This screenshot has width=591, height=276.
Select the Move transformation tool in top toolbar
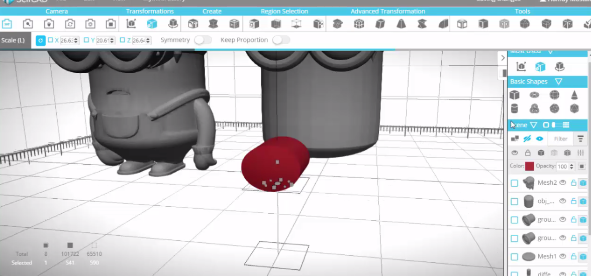pos(131,24)
